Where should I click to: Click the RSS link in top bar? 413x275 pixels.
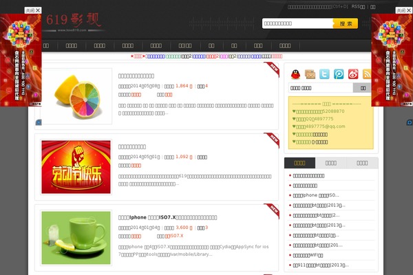pyautogui.click(x=358, y=7)
